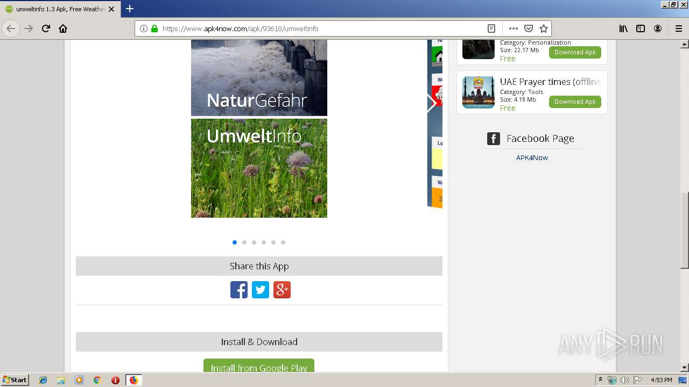Open page actions three-dot menu
Screen dimensions: 689x387
point(514,28)
